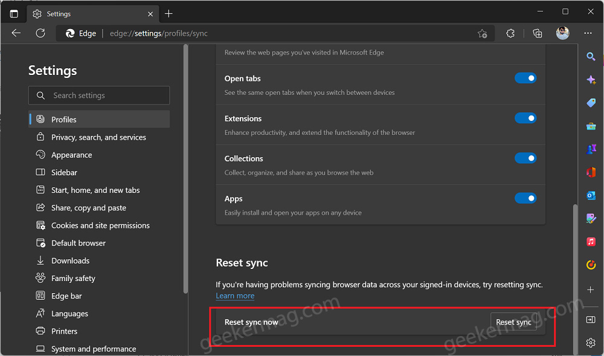Open Edge bar settings
Image resolution: width=604 pixels, height=356 pixels.
tap(99, 296)
